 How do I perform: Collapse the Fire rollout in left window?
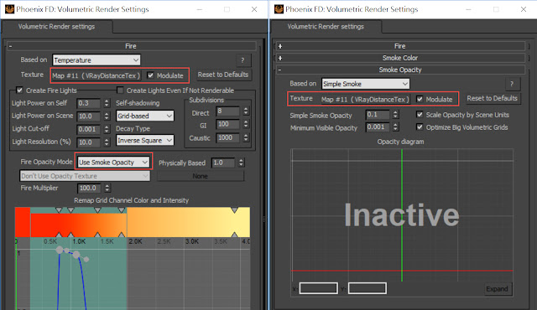pyautogui.click(x=11, y=46)
